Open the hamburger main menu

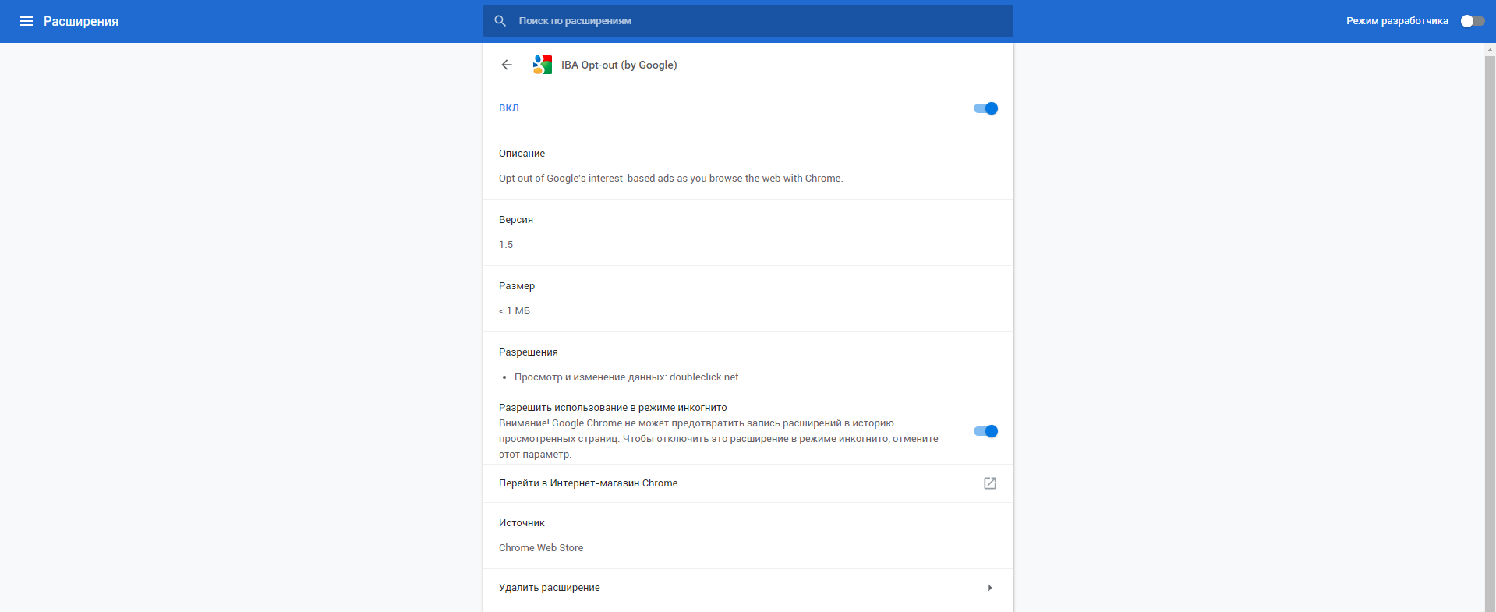click(x=27, y=21)
